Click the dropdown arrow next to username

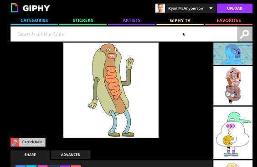pyautogui.click(x=211, y=8)
